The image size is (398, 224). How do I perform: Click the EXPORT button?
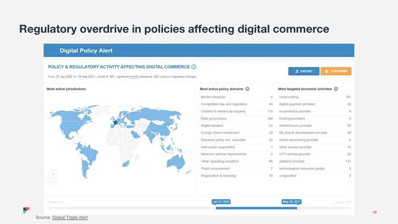click(x=304, y=71)
